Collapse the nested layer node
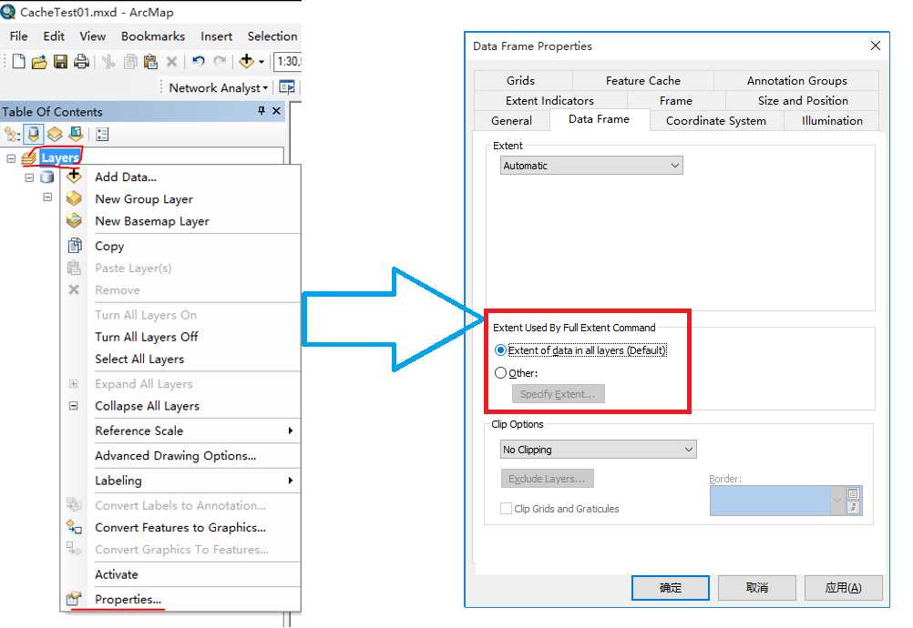Screen dimensions: 913x628 pos(47,198)
